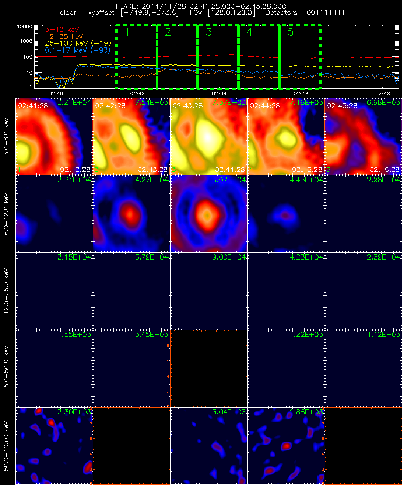Open the 50.0-100.0 keV image with peak 3.30E+03

click(54, 446)
